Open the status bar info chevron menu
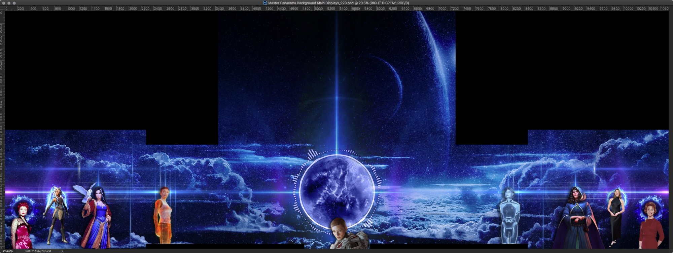Image resolution: width=673 pixels, height=253 pixels. click(62, 251)
